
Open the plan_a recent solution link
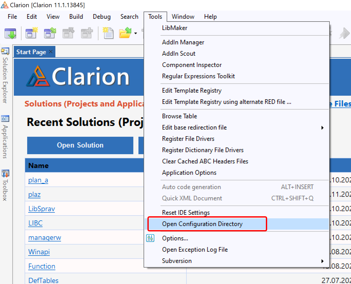tap(38, 180)
